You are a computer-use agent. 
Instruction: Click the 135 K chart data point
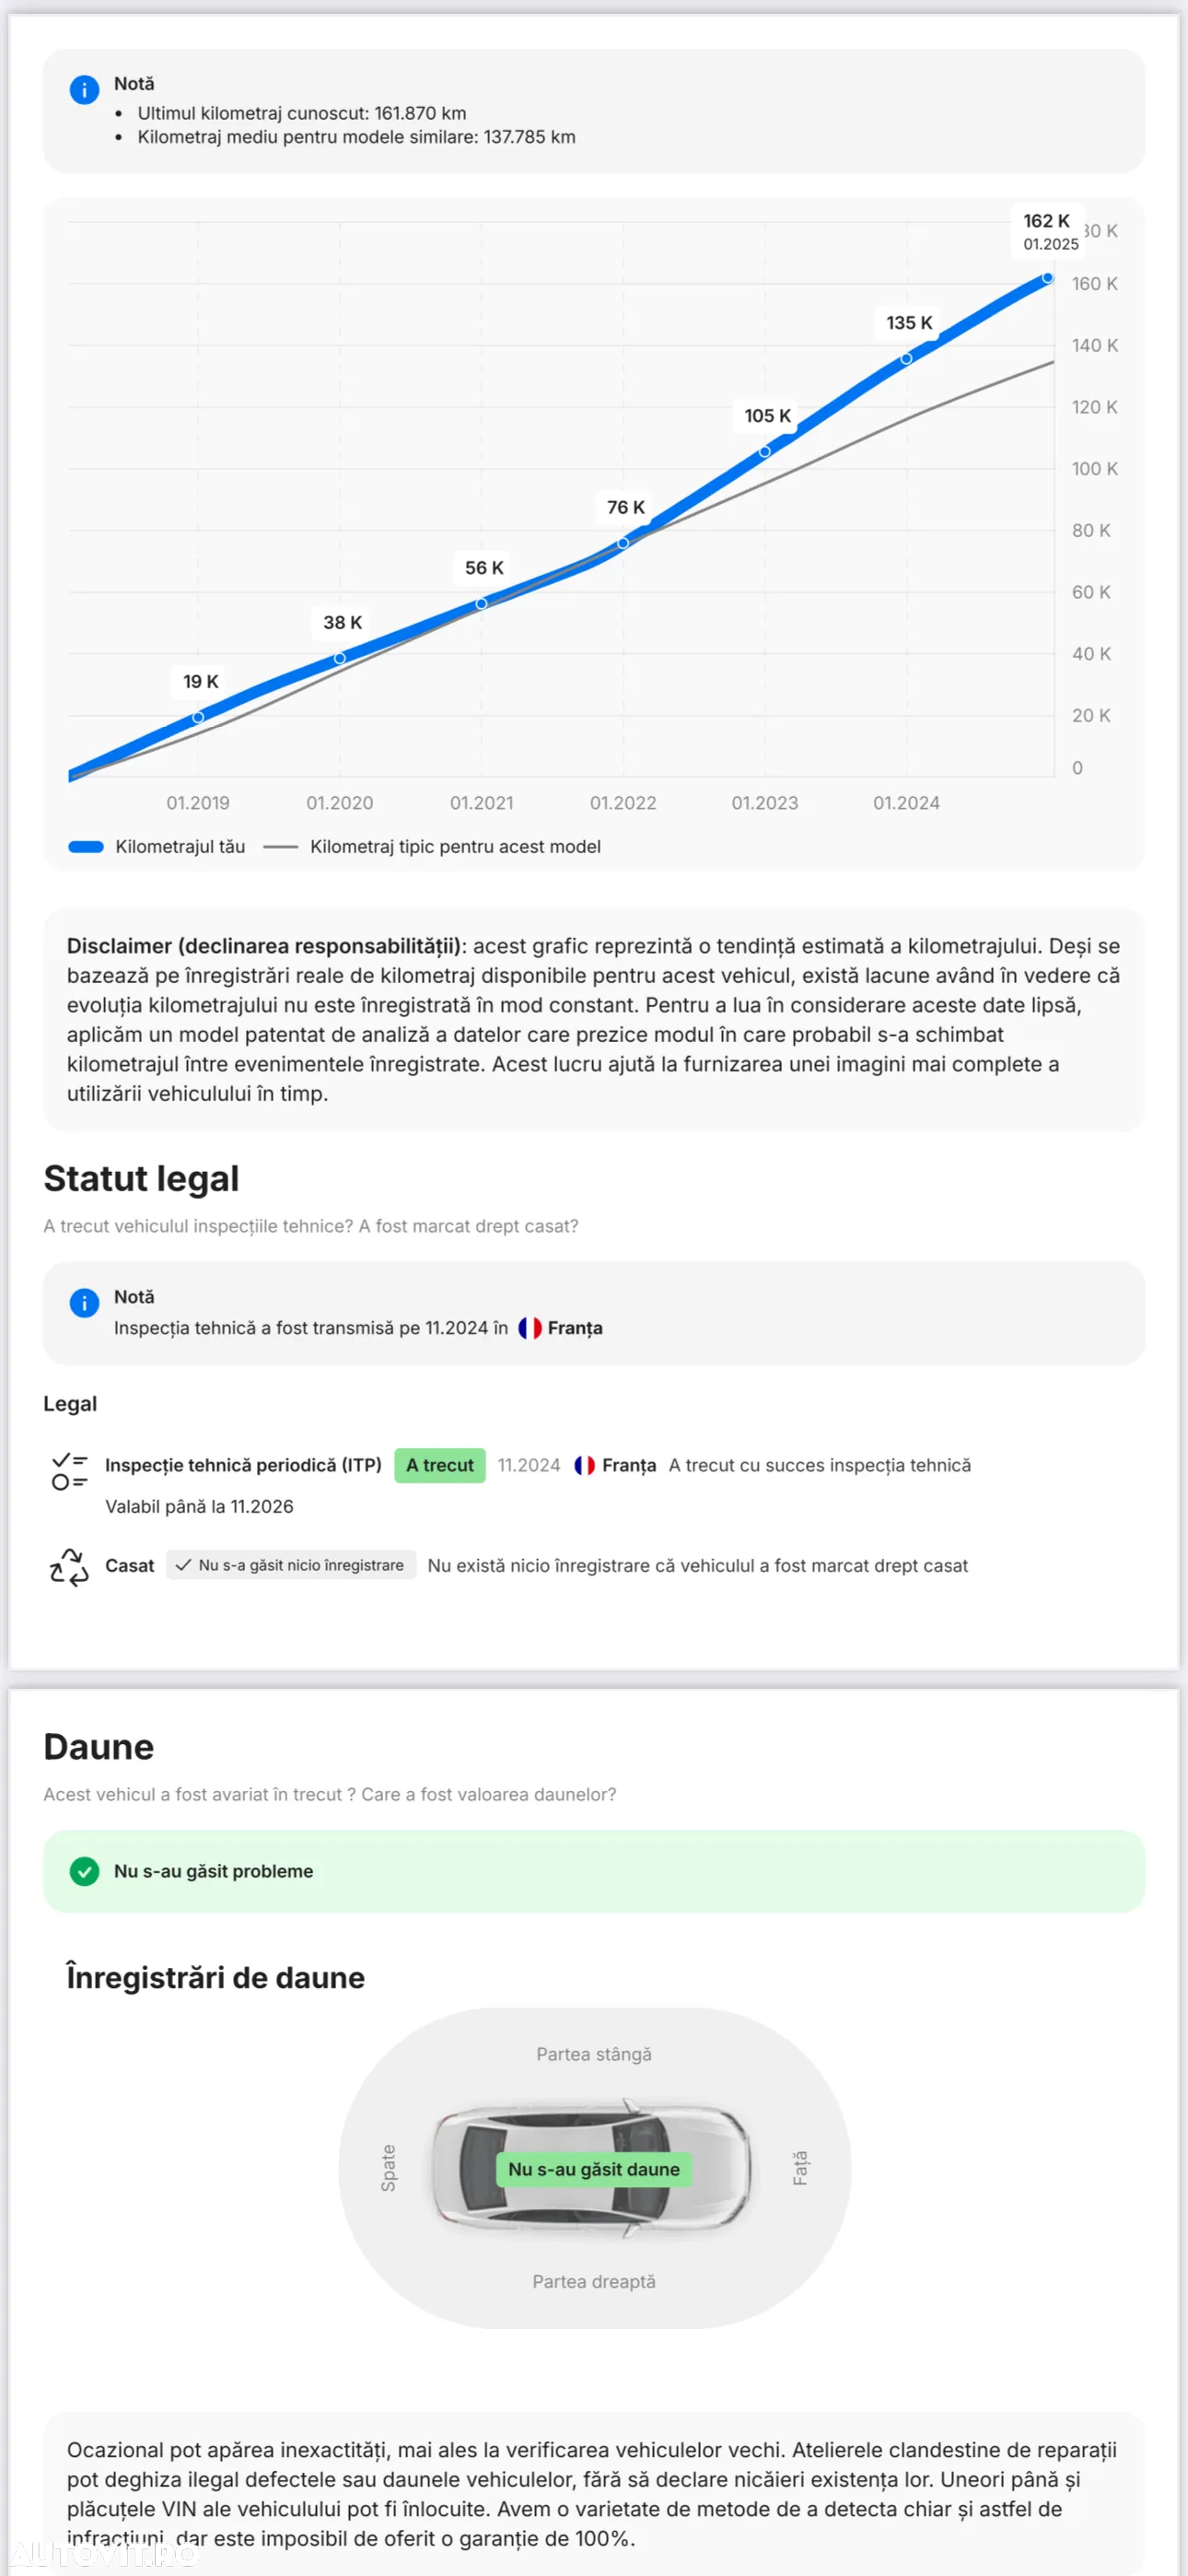pyautogui.click(x=906, y=358)
